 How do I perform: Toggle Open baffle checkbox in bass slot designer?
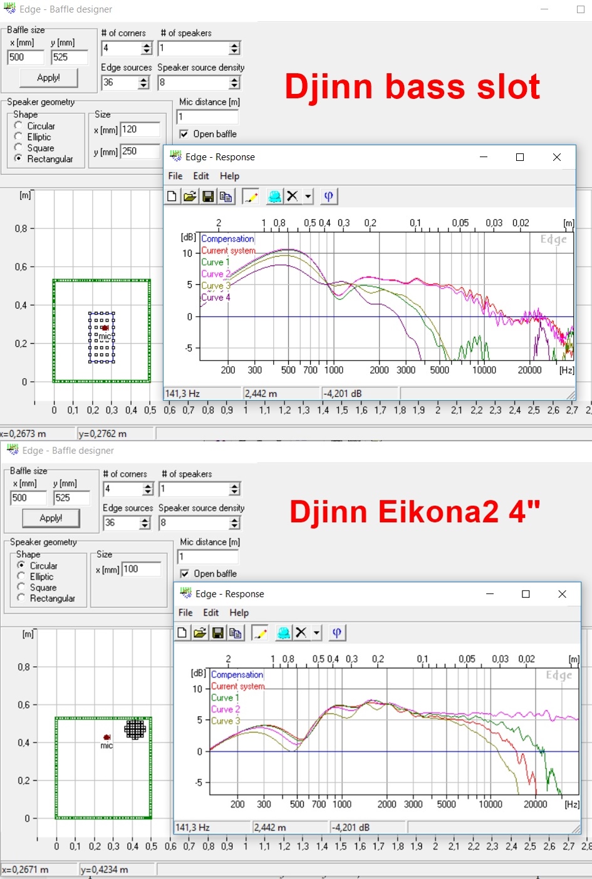(x=184, y=134)
